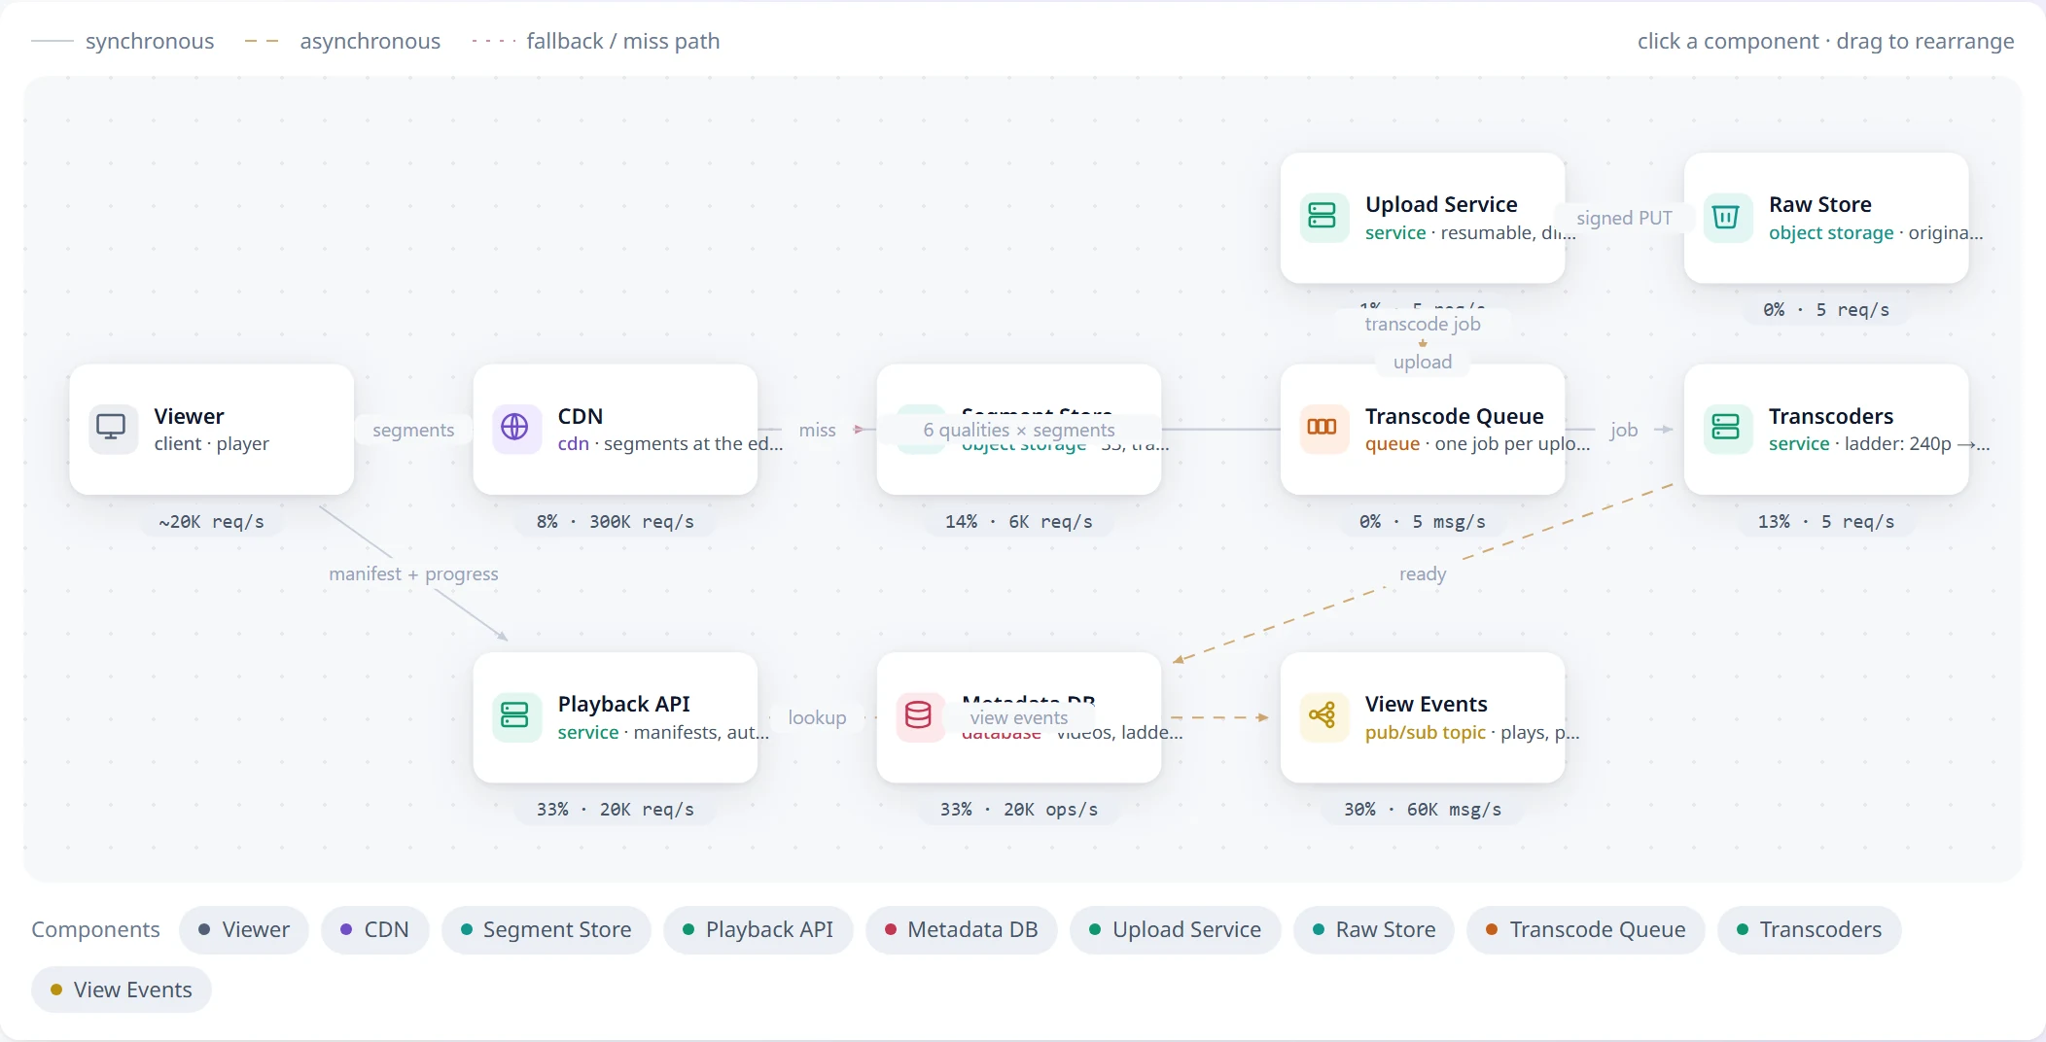Click the View Events share icon
2046x1042 pixels.
(x=1322, y=716)
